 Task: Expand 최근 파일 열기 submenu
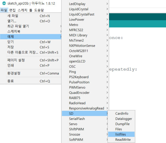click(31, 26)
